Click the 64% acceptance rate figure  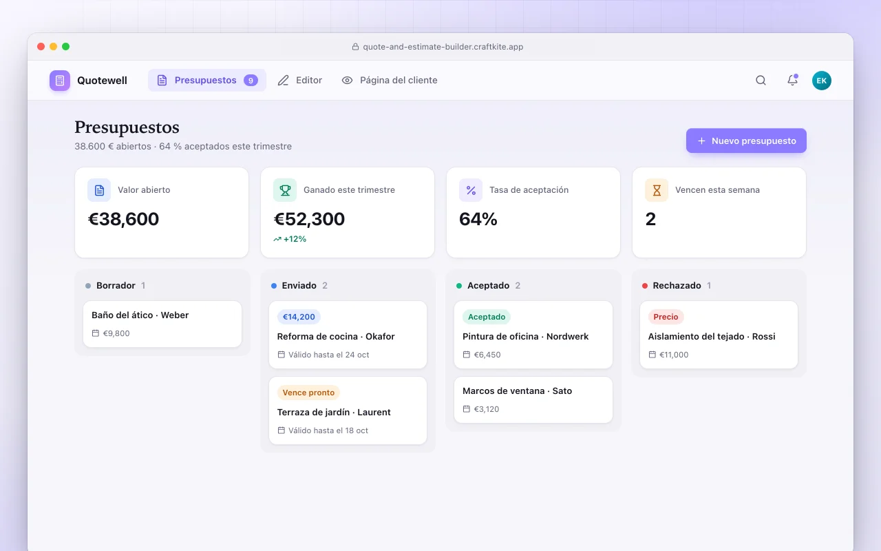[x=478, y=219]
